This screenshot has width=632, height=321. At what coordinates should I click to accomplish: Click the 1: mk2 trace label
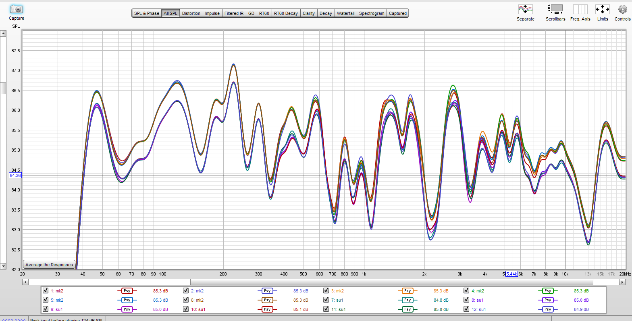pos(57,291)
